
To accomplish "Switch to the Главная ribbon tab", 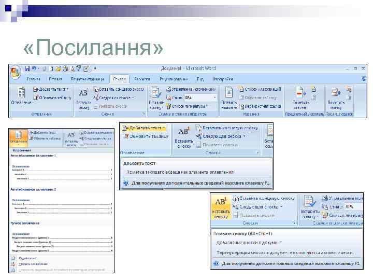I will (x=34, y=79).
